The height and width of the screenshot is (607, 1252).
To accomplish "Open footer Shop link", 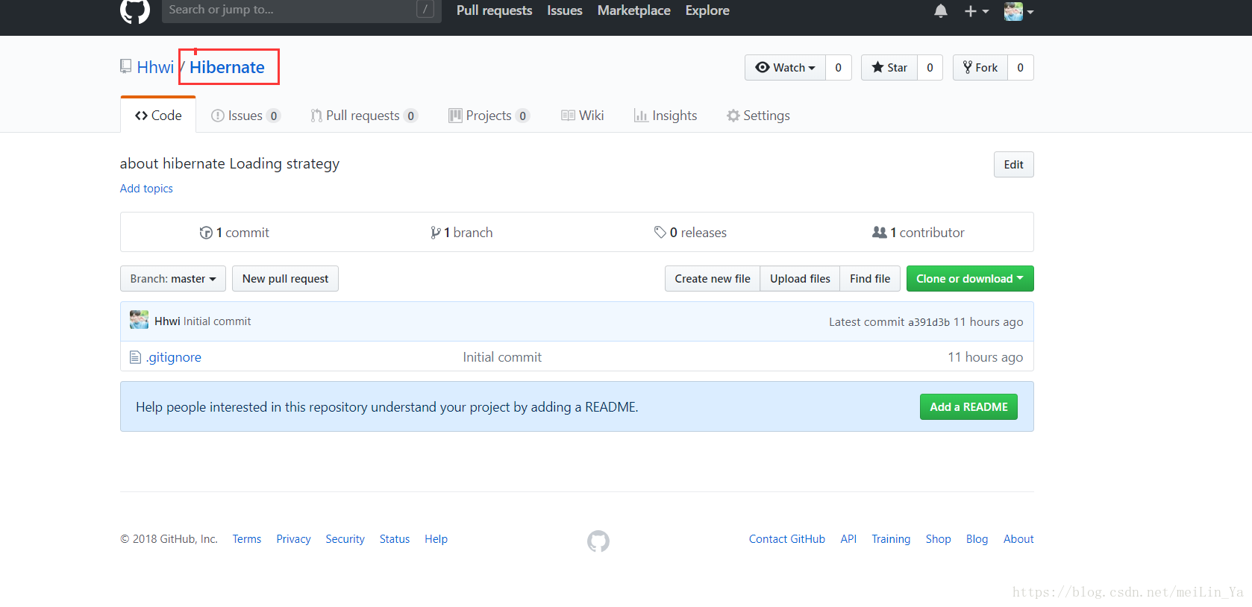I will tap(939, 539).
